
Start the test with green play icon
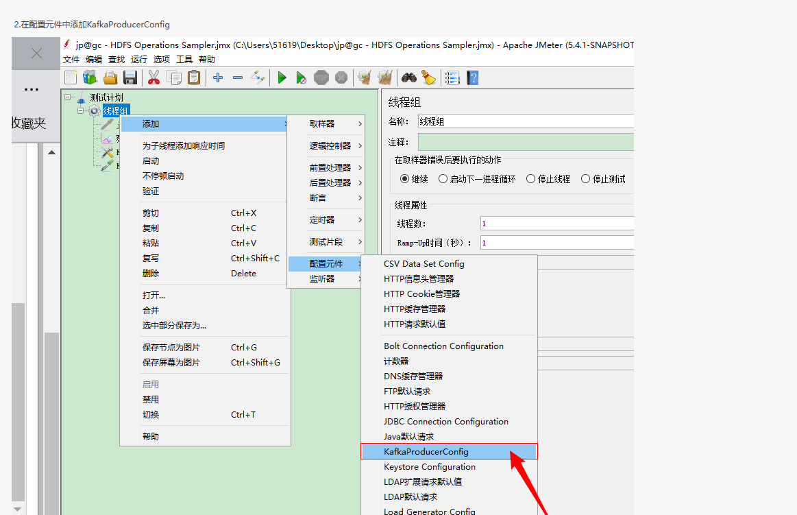(282, 77)
